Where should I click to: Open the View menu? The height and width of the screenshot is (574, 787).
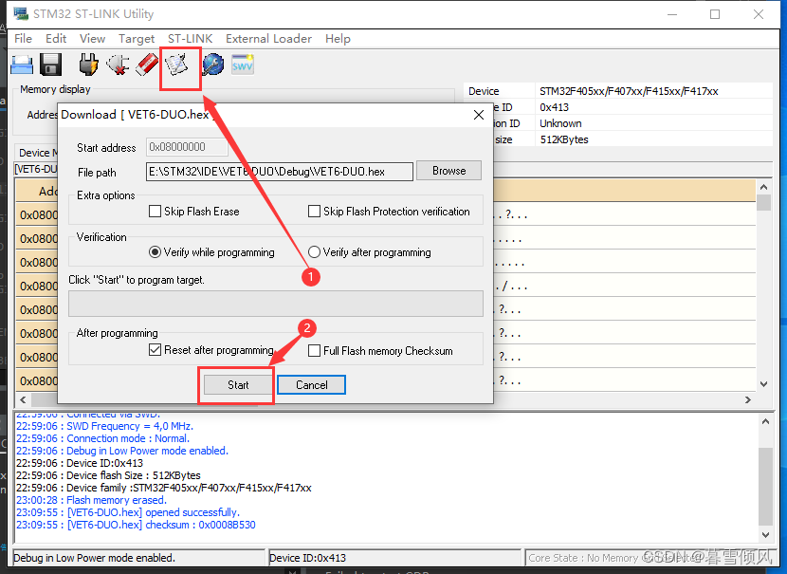coord(92,39)
